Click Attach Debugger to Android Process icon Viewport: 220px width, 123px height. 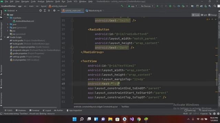tap(183, 6)
